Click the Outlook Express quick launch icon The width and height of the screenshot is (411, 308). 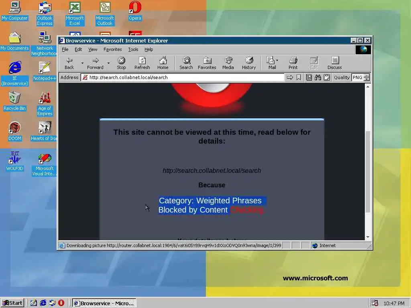(x=52, y=303)
